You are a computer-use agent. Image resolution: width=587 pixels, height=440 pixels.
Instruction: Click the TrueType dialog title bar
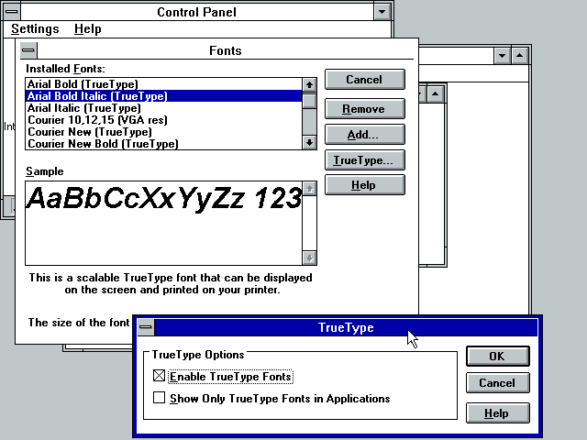click(x=346, y=327)
